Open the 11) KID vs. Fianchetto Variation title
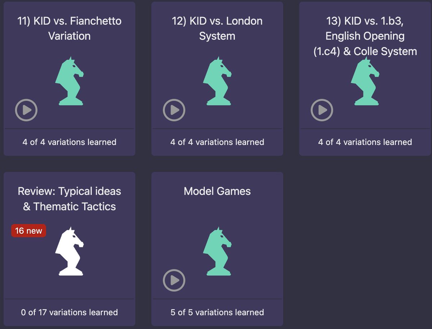The width and height of the screenshot is (432, 329). click(69, 28)
